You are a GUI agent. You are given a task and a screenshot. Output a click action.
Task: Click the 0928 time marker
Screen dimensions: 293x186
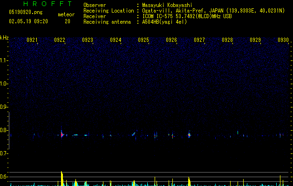click(227, 40)
